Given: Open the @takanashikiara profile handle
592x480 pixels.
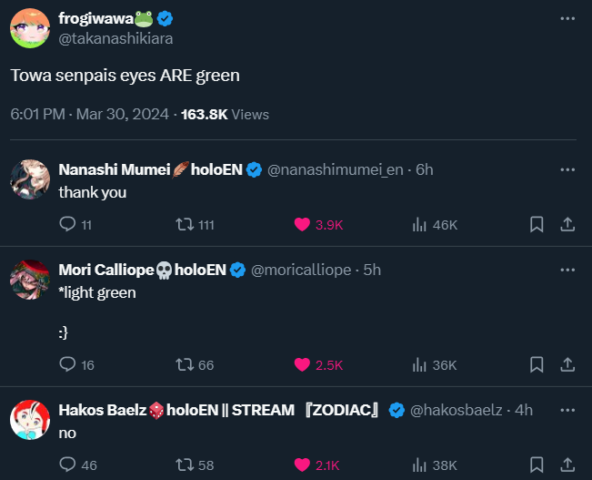Looking at the screenshot, I should 115,38.
